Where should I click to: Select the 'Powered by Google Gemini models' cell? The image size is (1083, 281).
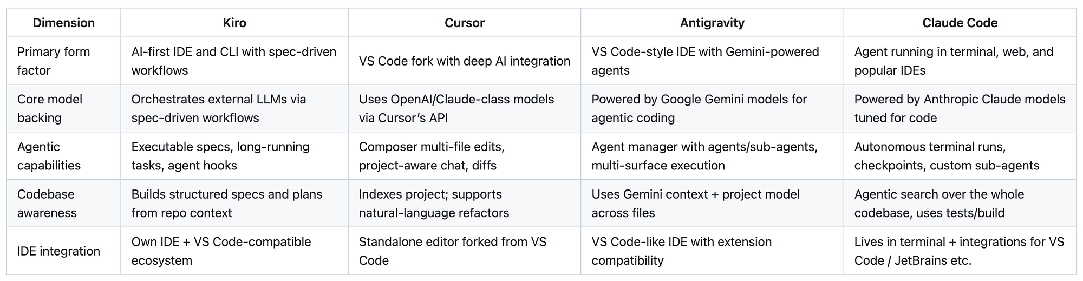(x=712, y=108)
